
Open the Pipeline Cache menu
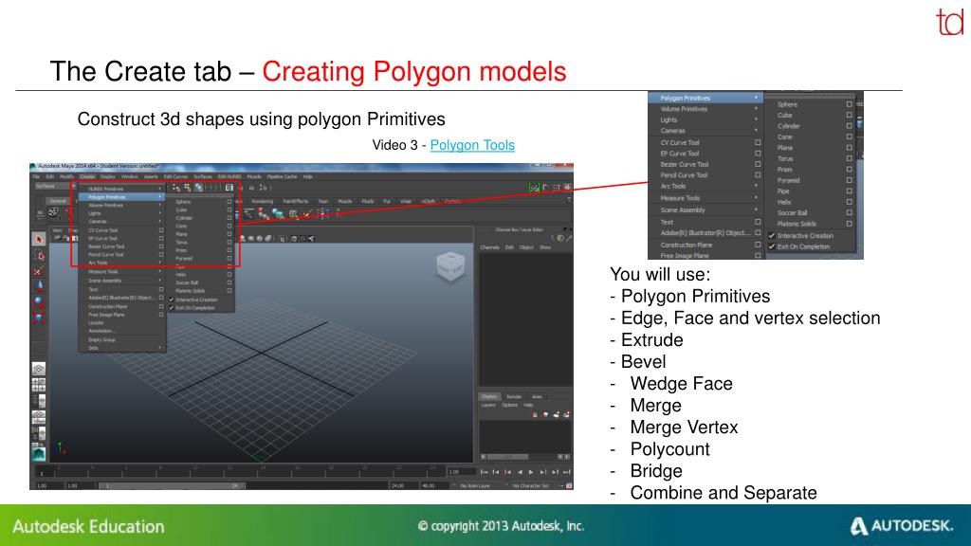coord(282,177)
